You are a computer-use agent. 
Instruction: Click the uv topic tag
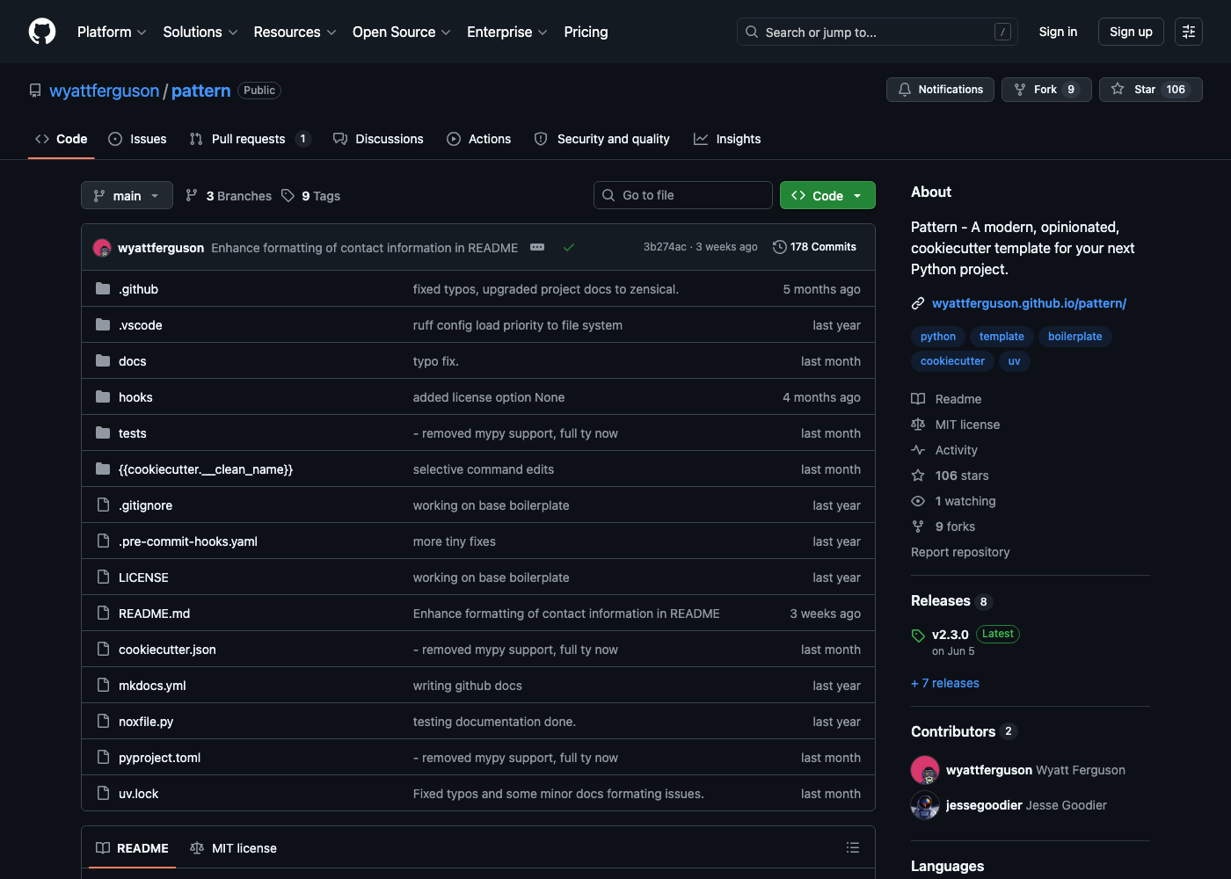click(1014, 361)
